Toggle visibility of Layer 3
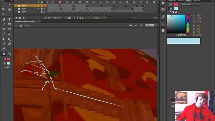The width and height of the screenshot is (215, 121). [x=38, y=9]
